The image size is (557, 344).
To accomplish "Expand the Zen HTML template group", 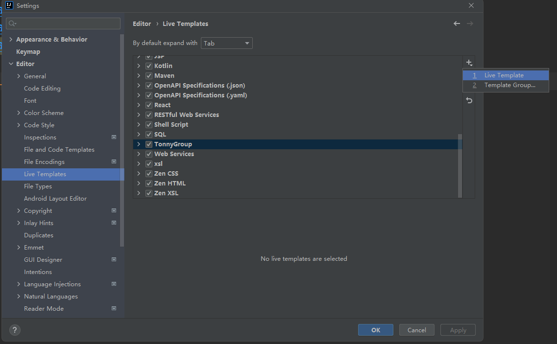I will 139,183.
